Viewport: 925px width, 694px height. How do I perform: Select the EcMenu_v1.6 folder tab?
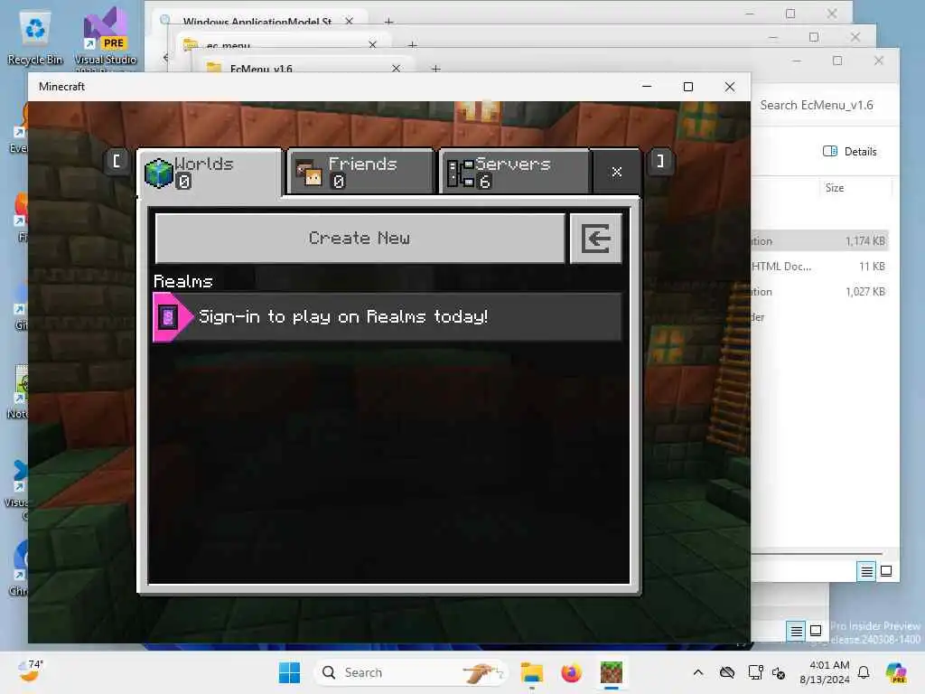click(x=305, y=65)
